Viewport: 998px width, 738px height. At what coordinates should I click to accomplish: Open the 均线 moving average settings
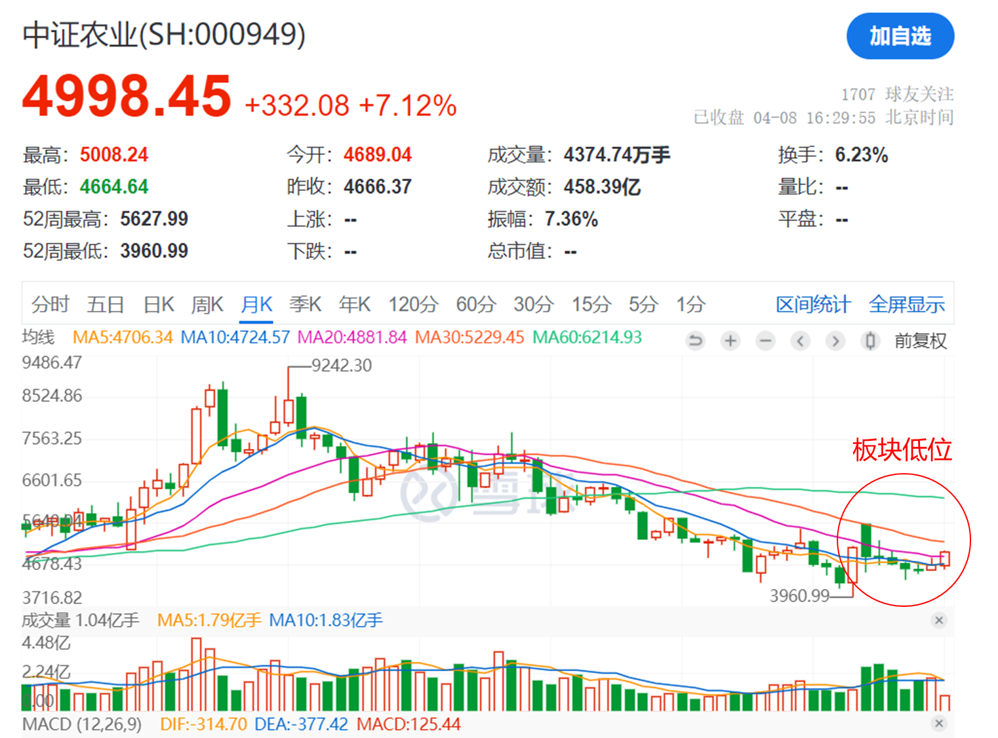(38, 337)
